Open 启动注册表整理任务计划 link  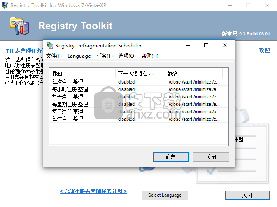(93, 191)
